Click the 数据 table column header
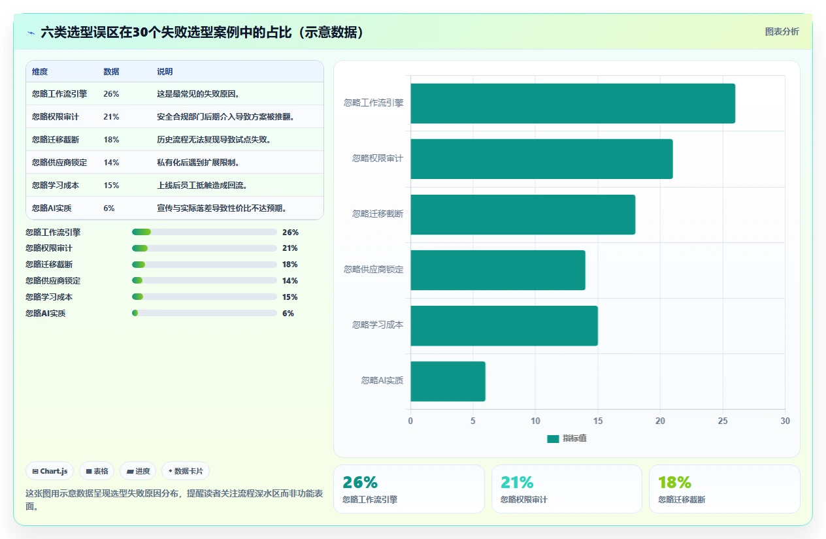This screenshot has height=539, width=826. coord(111,72)
